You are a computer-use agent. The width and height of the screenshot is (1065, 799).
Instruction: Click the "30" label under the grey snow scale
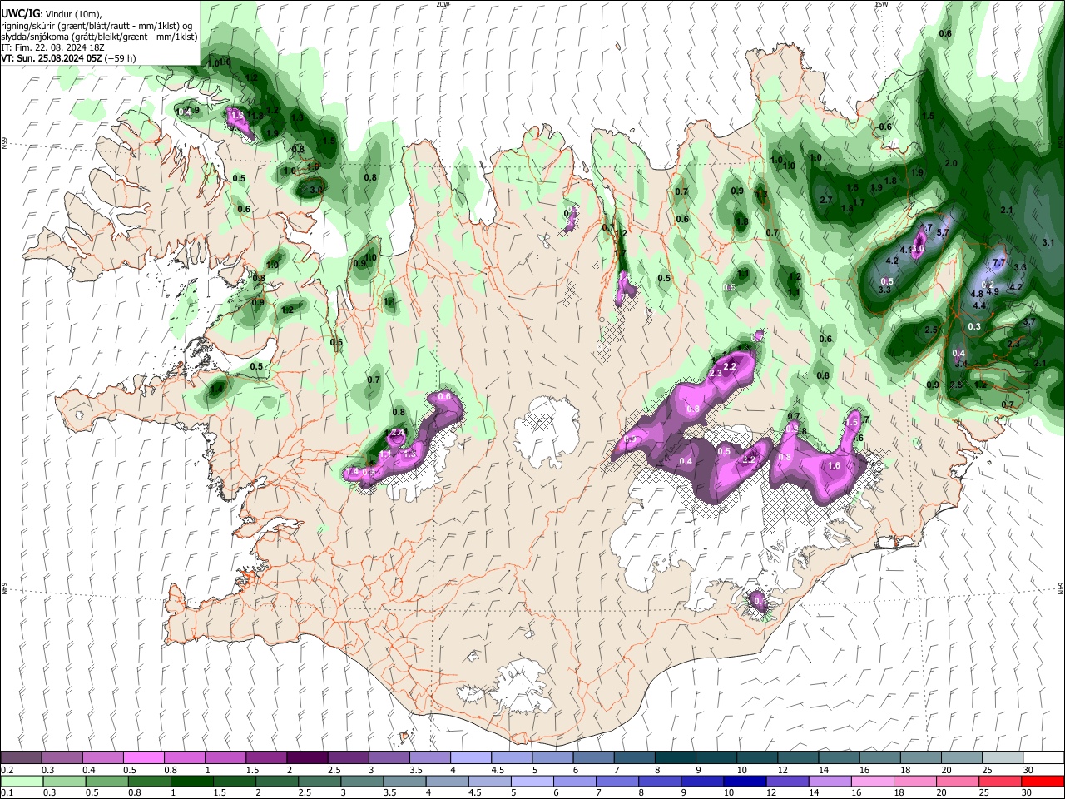1028,770
